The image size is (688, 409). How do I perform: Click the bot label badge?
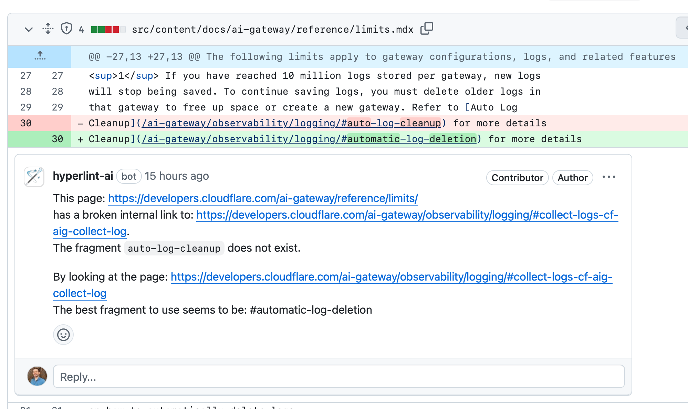pyautogui.click(x=129, y=176)
